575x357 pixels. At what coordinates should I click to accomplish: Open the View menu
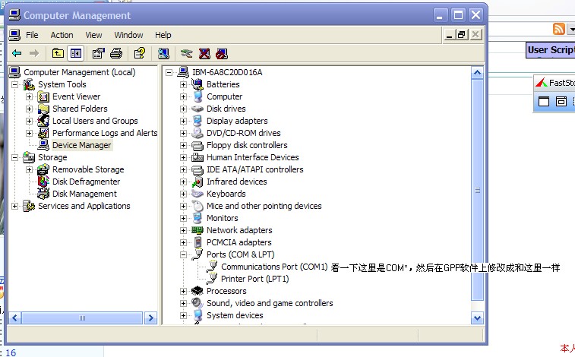point(93,35)
